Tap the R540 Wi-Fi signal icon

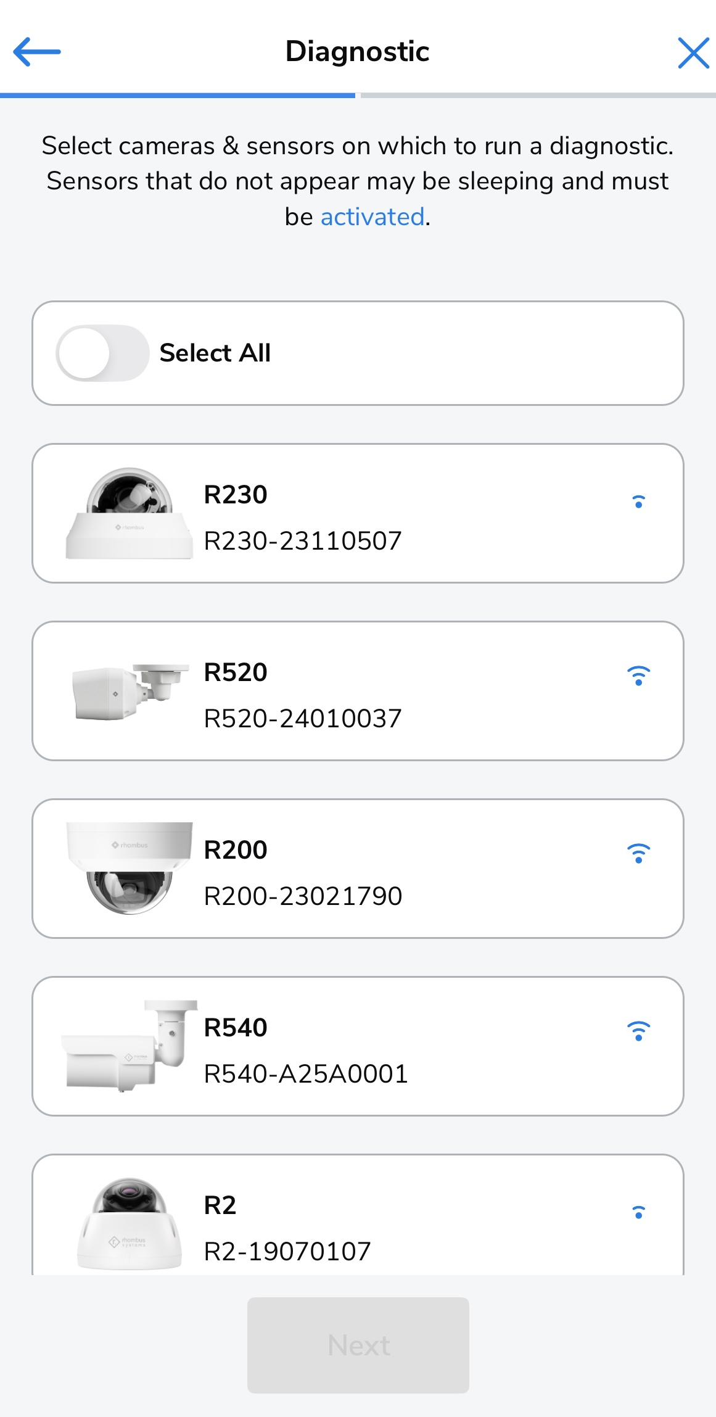[639, 1031]
